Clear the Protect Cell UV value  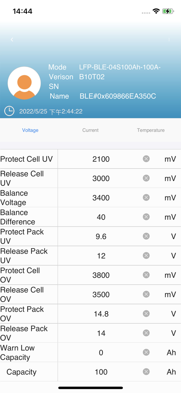(x=146, y=159)
